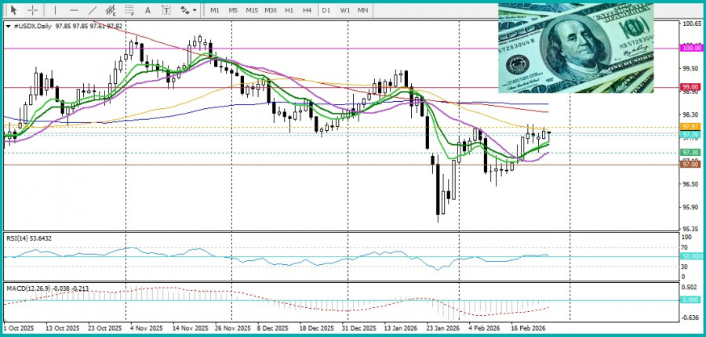Pick the Fibonacci retracement tool
The height and width of the screenshot is (337, 706).
tap(129, 10)
